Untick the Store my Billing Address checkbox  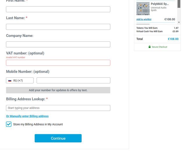tap(9, 124)
